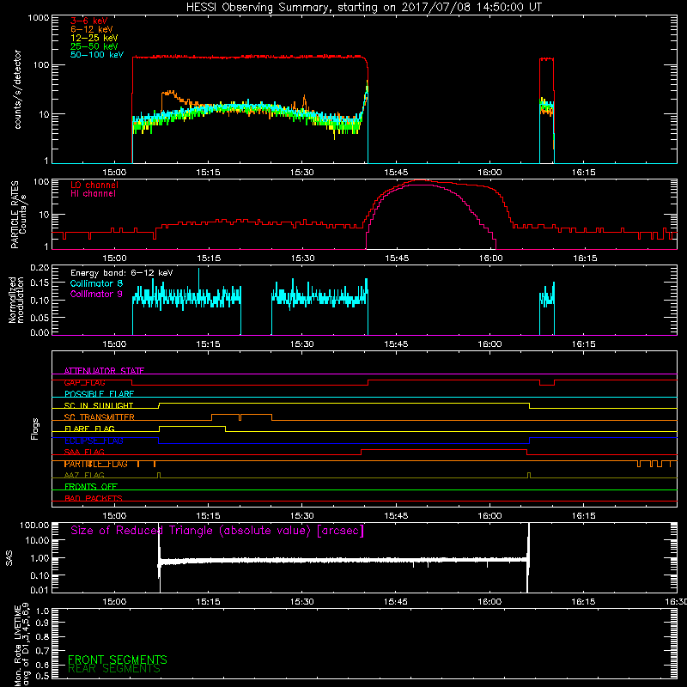Click 15:45 label beneath particle rates plot
This screenshot has height=687, width=687.
tap(397, 258)
